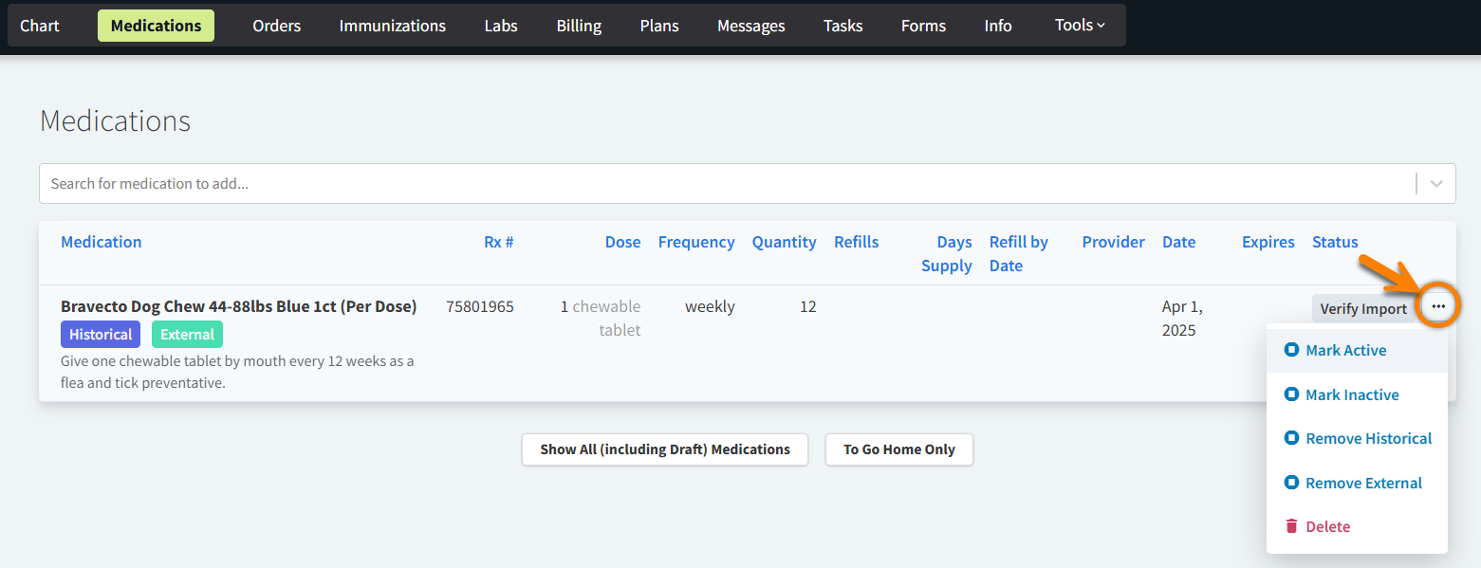Open the Billing tab

coord(579,26)
